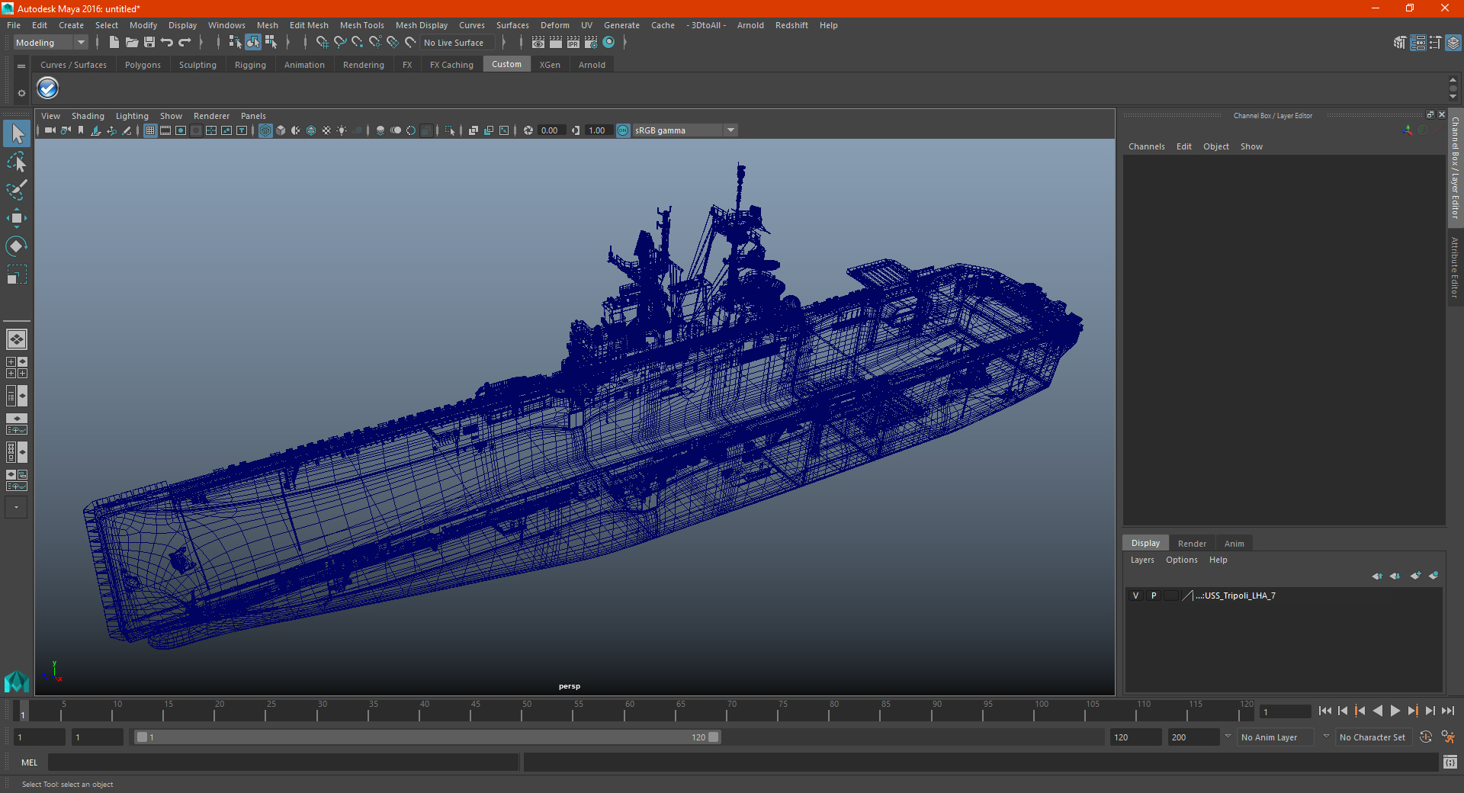Play animation forward
This screenshot has height=793, width=1464.
[x=1395, y=711]
